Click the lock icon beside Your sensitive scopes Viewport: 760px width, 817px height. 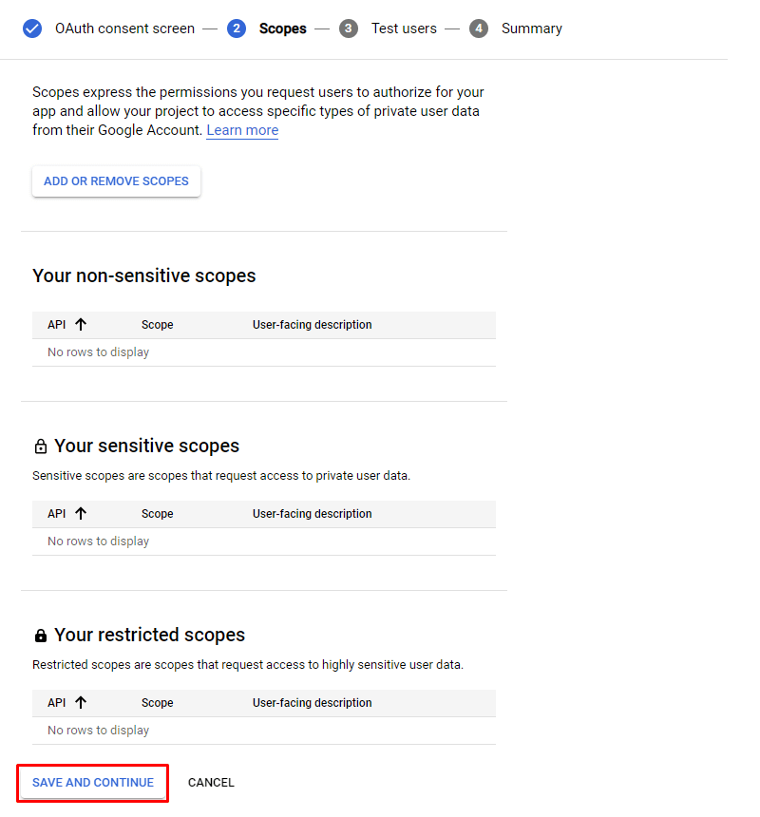click(40, 445)
